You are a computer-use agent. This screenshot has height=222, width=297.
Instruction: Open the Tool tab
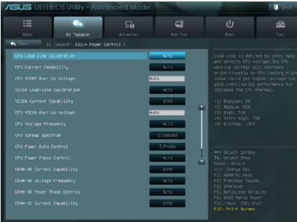[277, 27]
